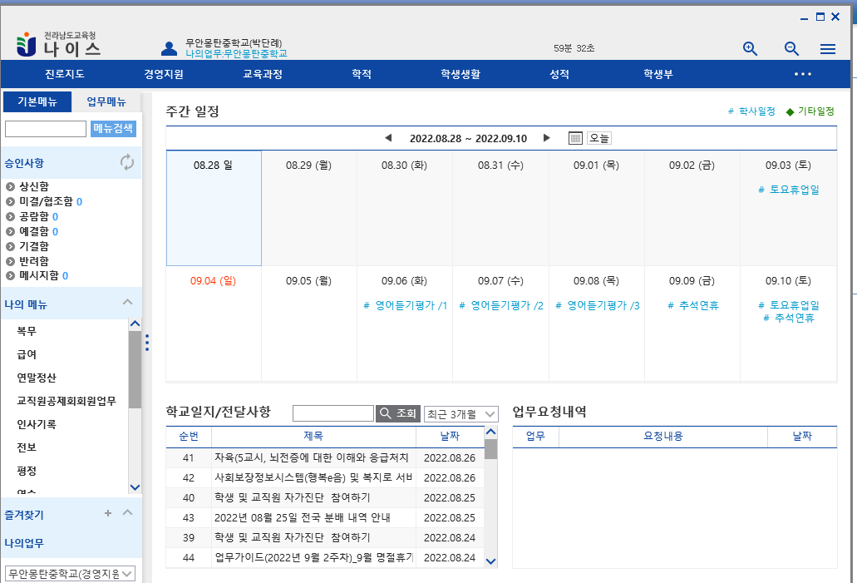The image size is (857, 583).
Task: Click the 영어듣기평가 /2 event on 09.07
Action: [501, 306]
